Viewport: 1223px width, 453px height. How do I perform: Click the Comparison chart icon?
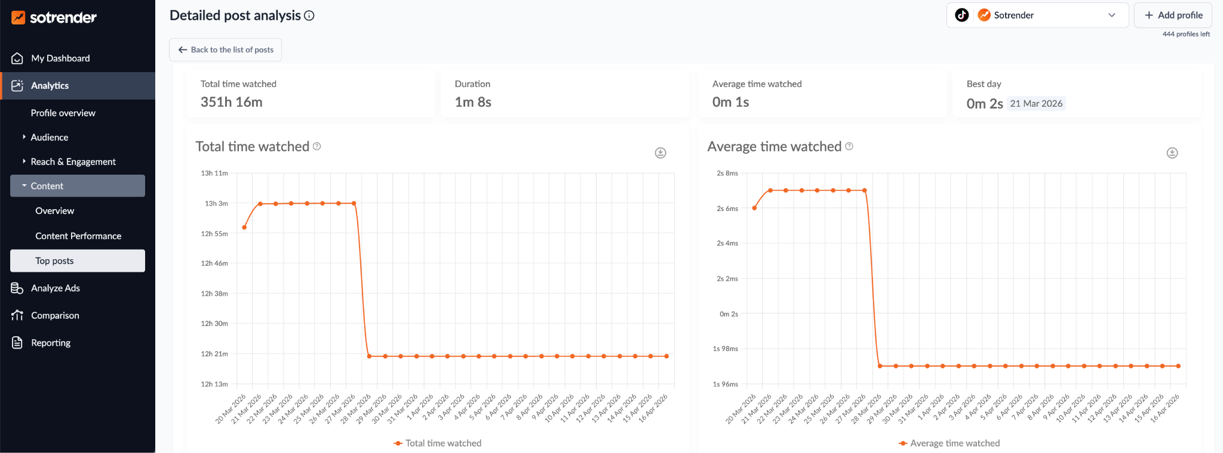click(x=17, y=315)
